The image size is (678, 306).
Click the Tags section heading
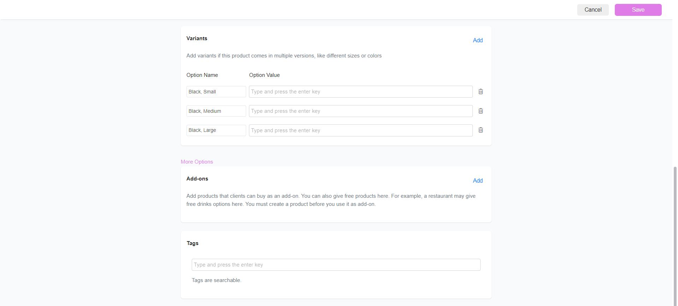[x=192, y=243]
